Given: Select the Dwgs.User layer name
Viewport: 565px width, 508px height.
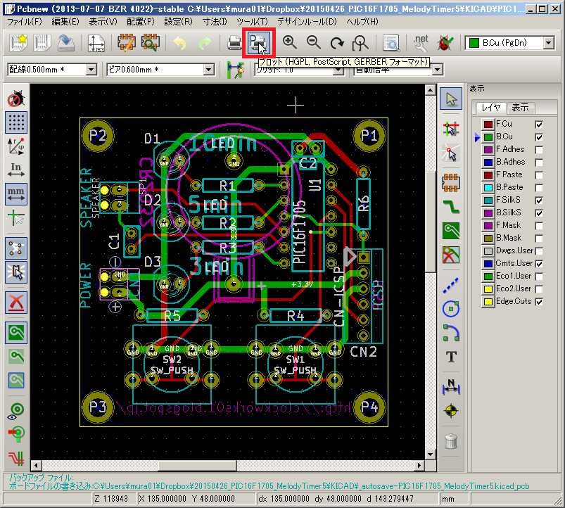Looking at the screenshot, I should tap(514, 250).
